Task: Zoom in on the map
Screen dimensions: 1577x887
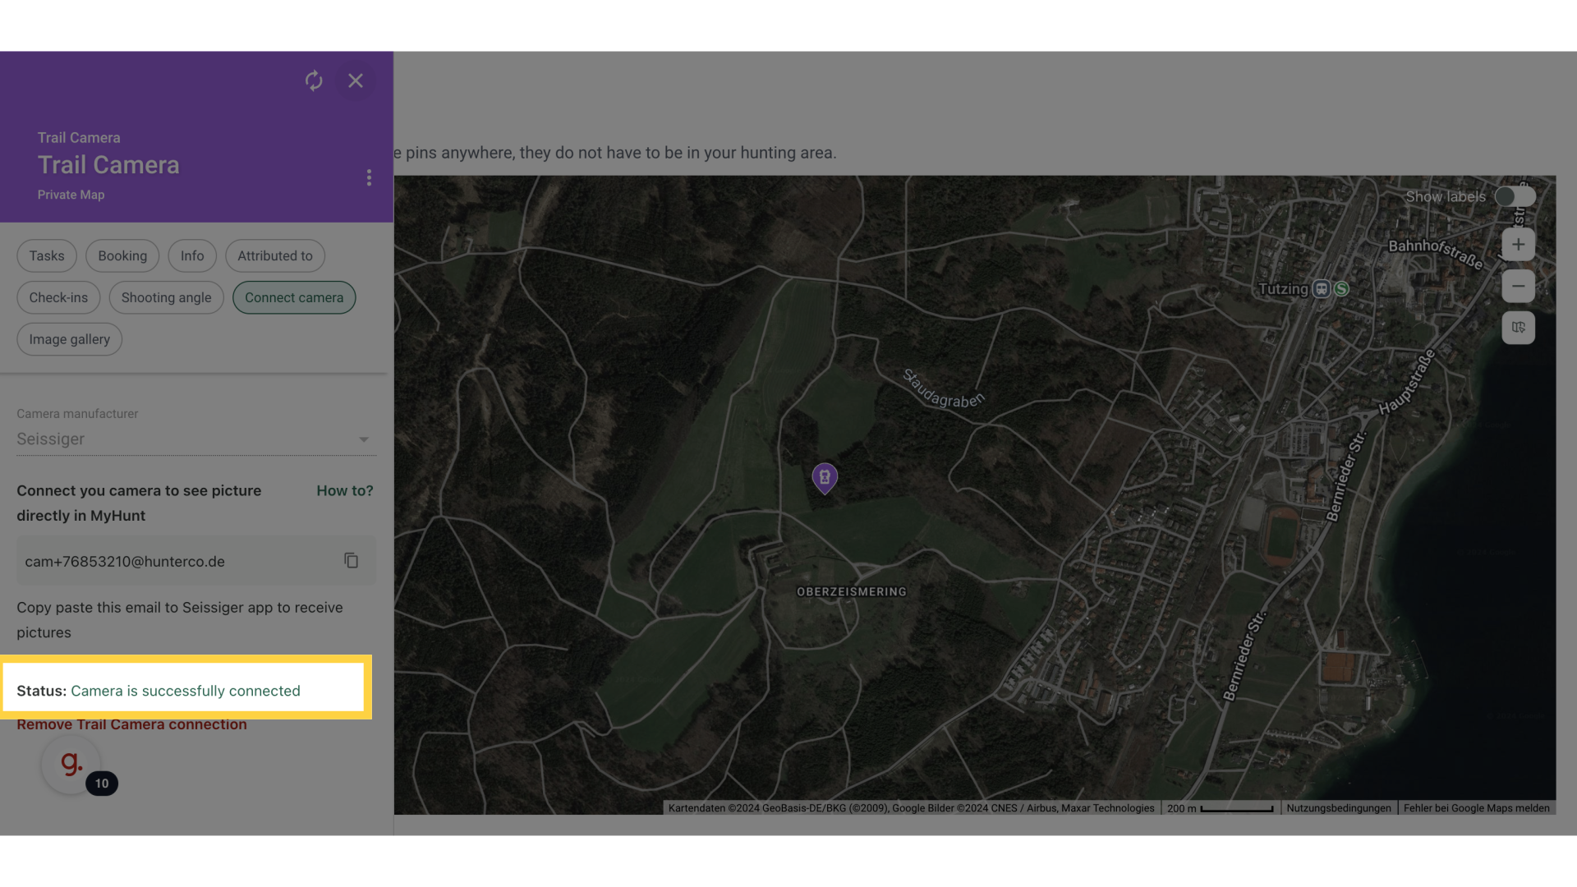Action: pos(1518,245)
